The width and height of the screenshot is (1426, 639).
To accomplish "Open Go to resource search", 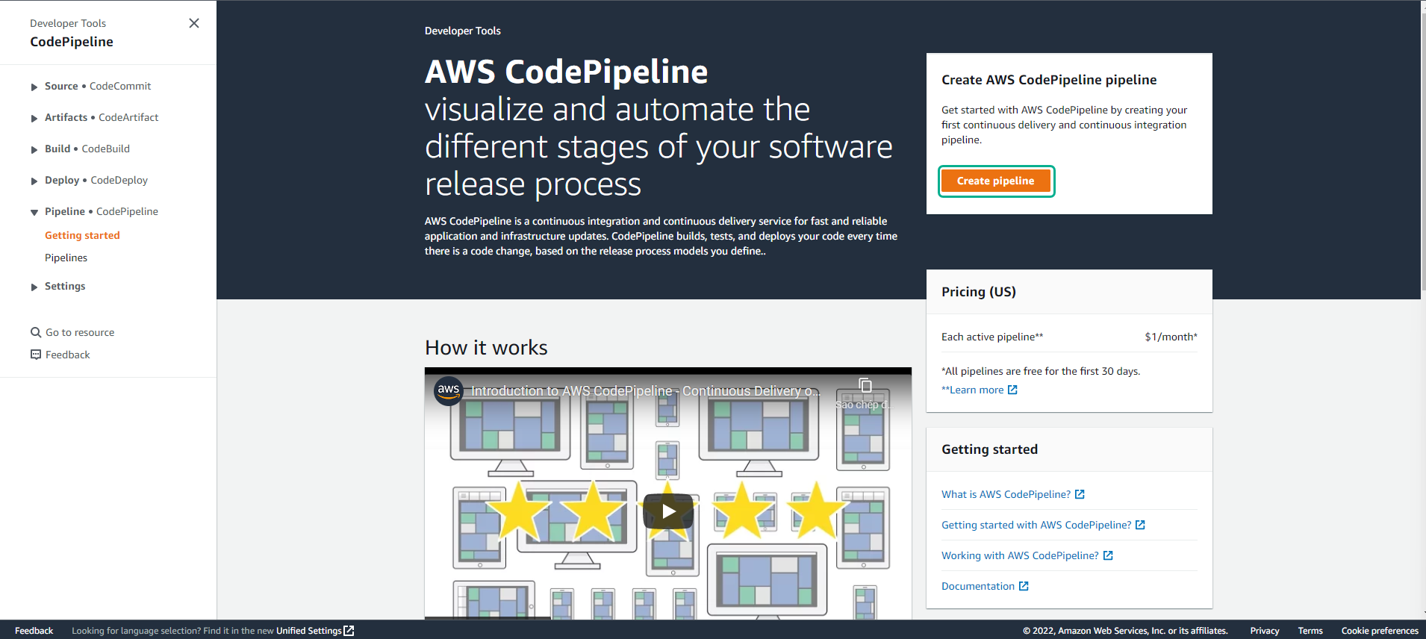I will click(x=80, y=332).
